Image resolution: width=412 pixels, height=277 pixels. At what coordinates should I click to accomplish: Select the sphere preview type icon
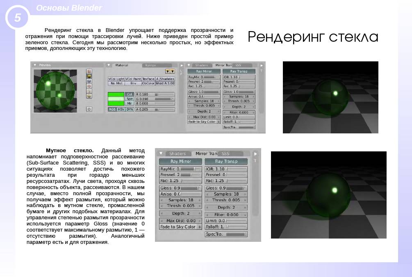(x=89, y=77)
